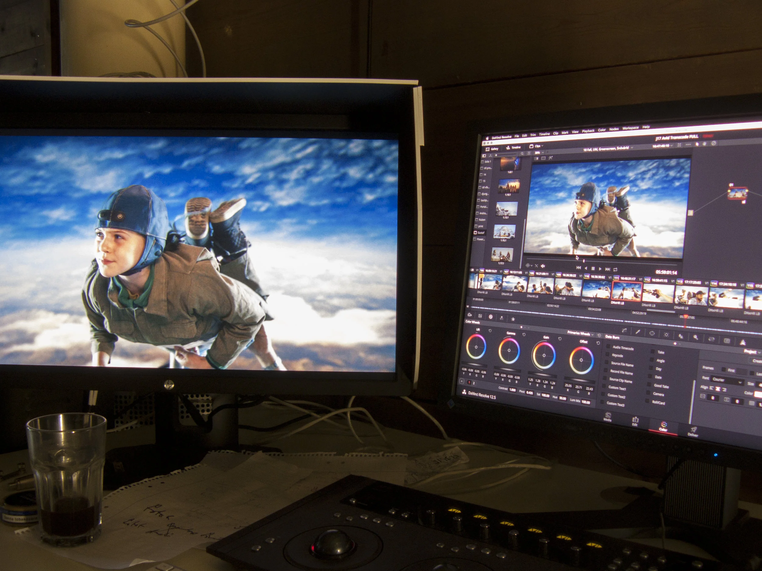Reset the Offset color wheel

point(598,343)
